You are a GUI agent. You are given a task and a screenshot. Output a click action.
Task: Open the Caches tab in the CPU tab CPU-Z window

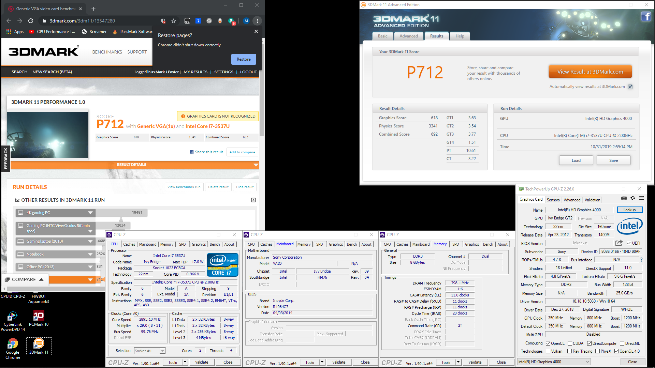click(x=129, y=244)
